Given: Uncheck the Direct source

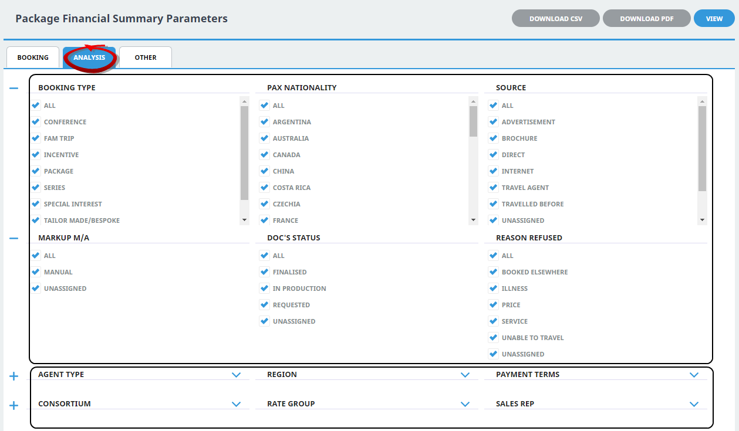Looking at the screenshot, I should click(x=494, y=155).
